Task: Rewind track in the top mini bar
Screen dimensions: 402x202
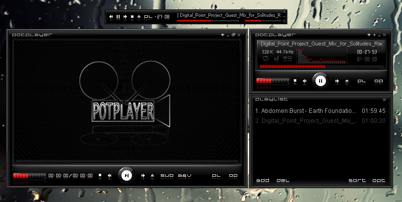Action: tap(111, 17)
